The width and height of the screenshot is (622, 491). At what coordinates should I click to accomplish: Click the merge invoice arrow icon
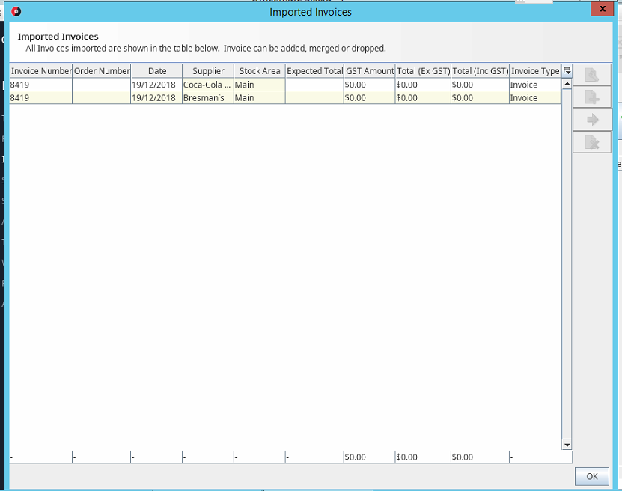(x=592, y=118)
